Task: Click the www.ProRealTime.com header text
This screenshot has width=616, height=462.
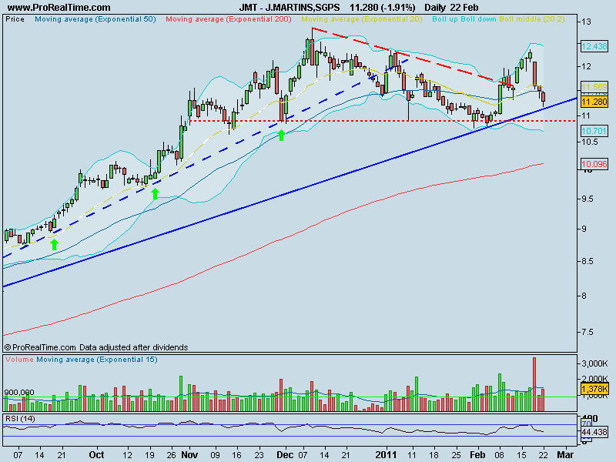Action: click(59, 8)
